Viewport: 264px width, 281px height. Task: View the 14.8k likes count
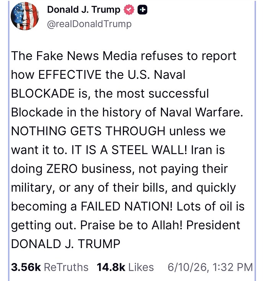coord(111,267)
